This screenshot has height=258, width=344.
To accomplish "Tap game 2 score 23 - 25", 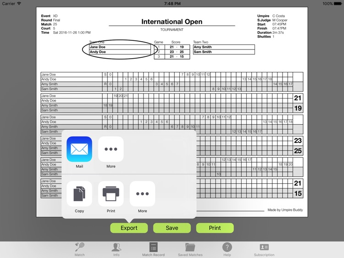I will point(177,52).
